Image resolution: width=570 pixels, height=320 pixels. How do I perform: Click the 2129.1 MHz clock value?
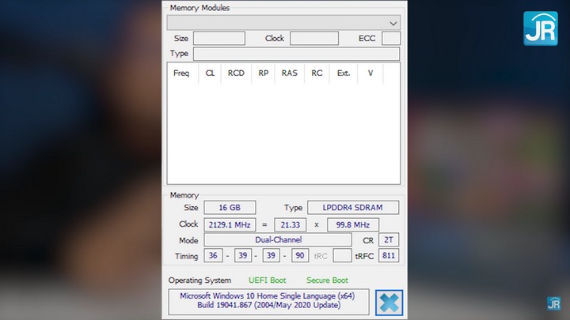pos(230,224)
